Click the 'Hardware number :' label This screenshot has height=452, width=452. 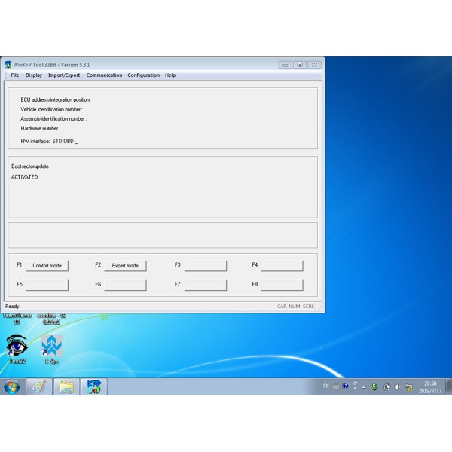tap(41, 129)
